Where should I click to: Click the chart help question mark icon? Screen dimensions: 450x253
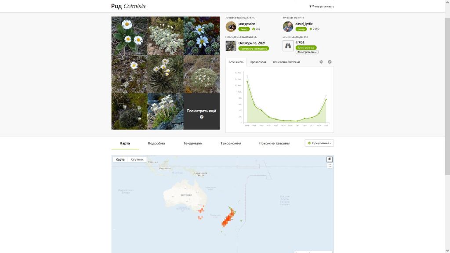[330, 62]
